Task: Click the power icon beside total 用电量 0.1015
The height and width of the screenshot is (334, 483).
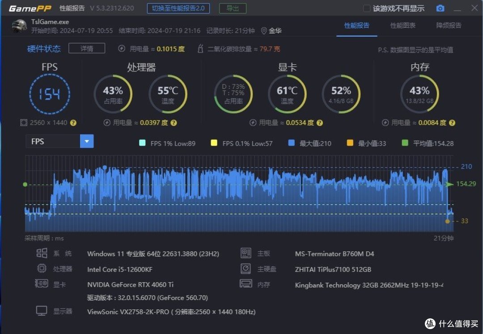Action: tap(122, 49)
